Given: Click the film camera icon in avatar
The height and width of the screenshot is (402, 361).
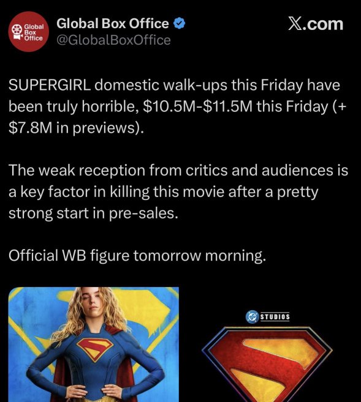Looking at the screenshot, I should click(17, 32).
